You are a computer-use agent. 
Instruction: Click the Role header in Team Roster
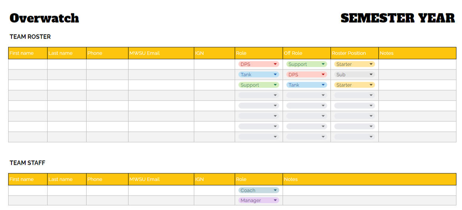259,53
